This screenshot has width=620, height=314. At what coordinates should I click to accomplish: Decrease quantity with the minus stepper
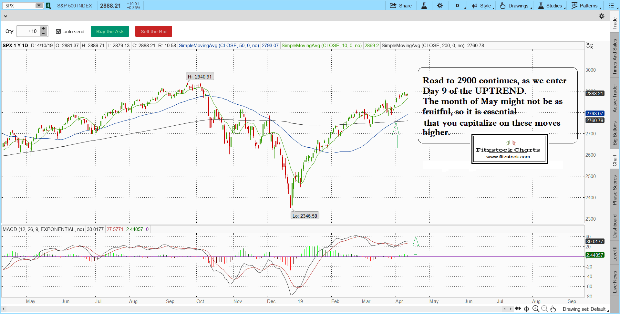pos(43,34)
